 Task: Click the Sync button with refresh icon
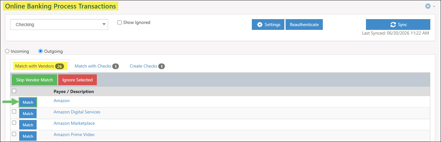pyautogui.click(x=398, y=25)
